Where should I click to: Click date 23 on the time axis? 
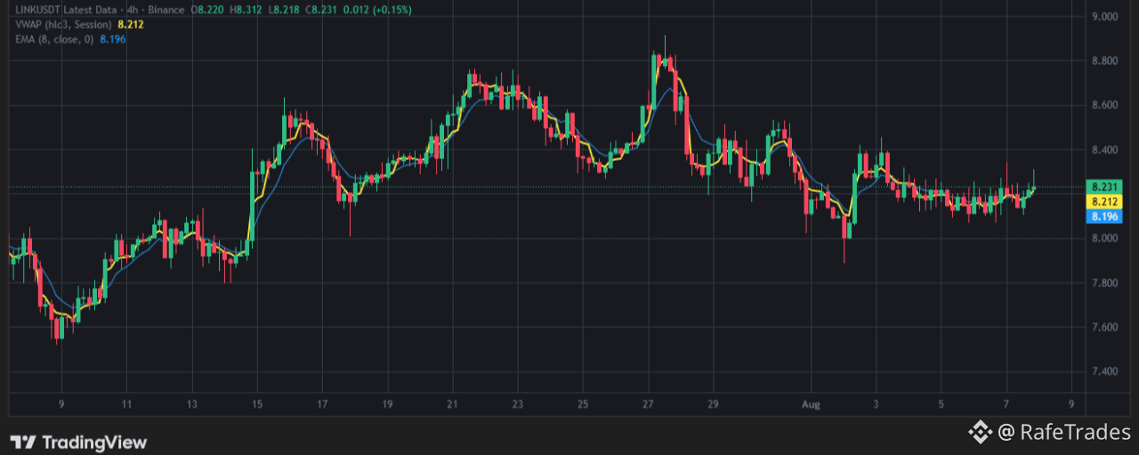click(x=518, y=404)
